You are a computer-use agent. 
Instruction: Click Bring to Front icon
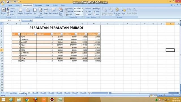tap(104, 12)
